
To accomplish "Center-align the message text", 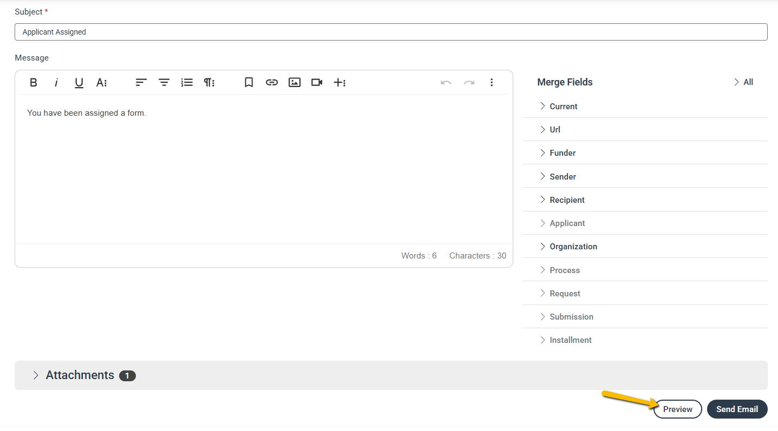I will point(164,82).
